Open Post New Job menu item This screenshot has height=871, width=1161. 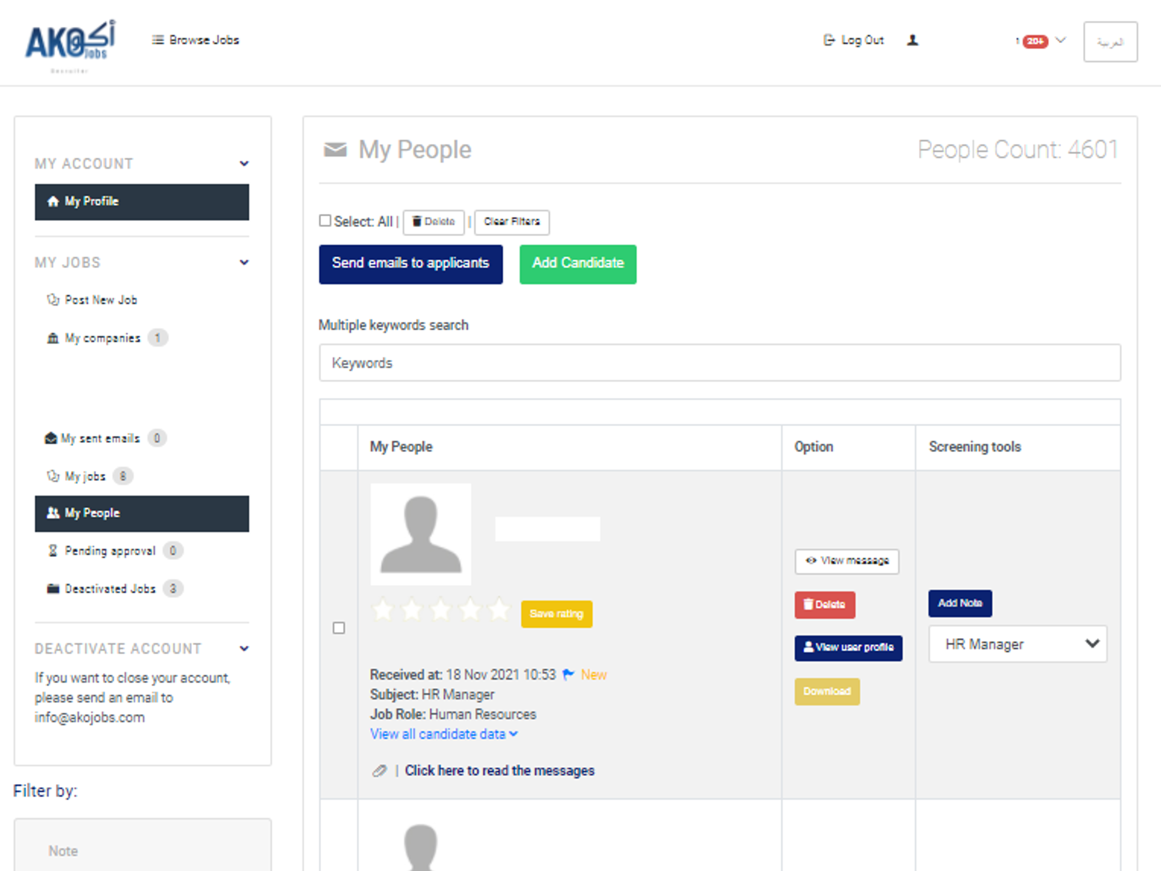(x=100, y=300)
